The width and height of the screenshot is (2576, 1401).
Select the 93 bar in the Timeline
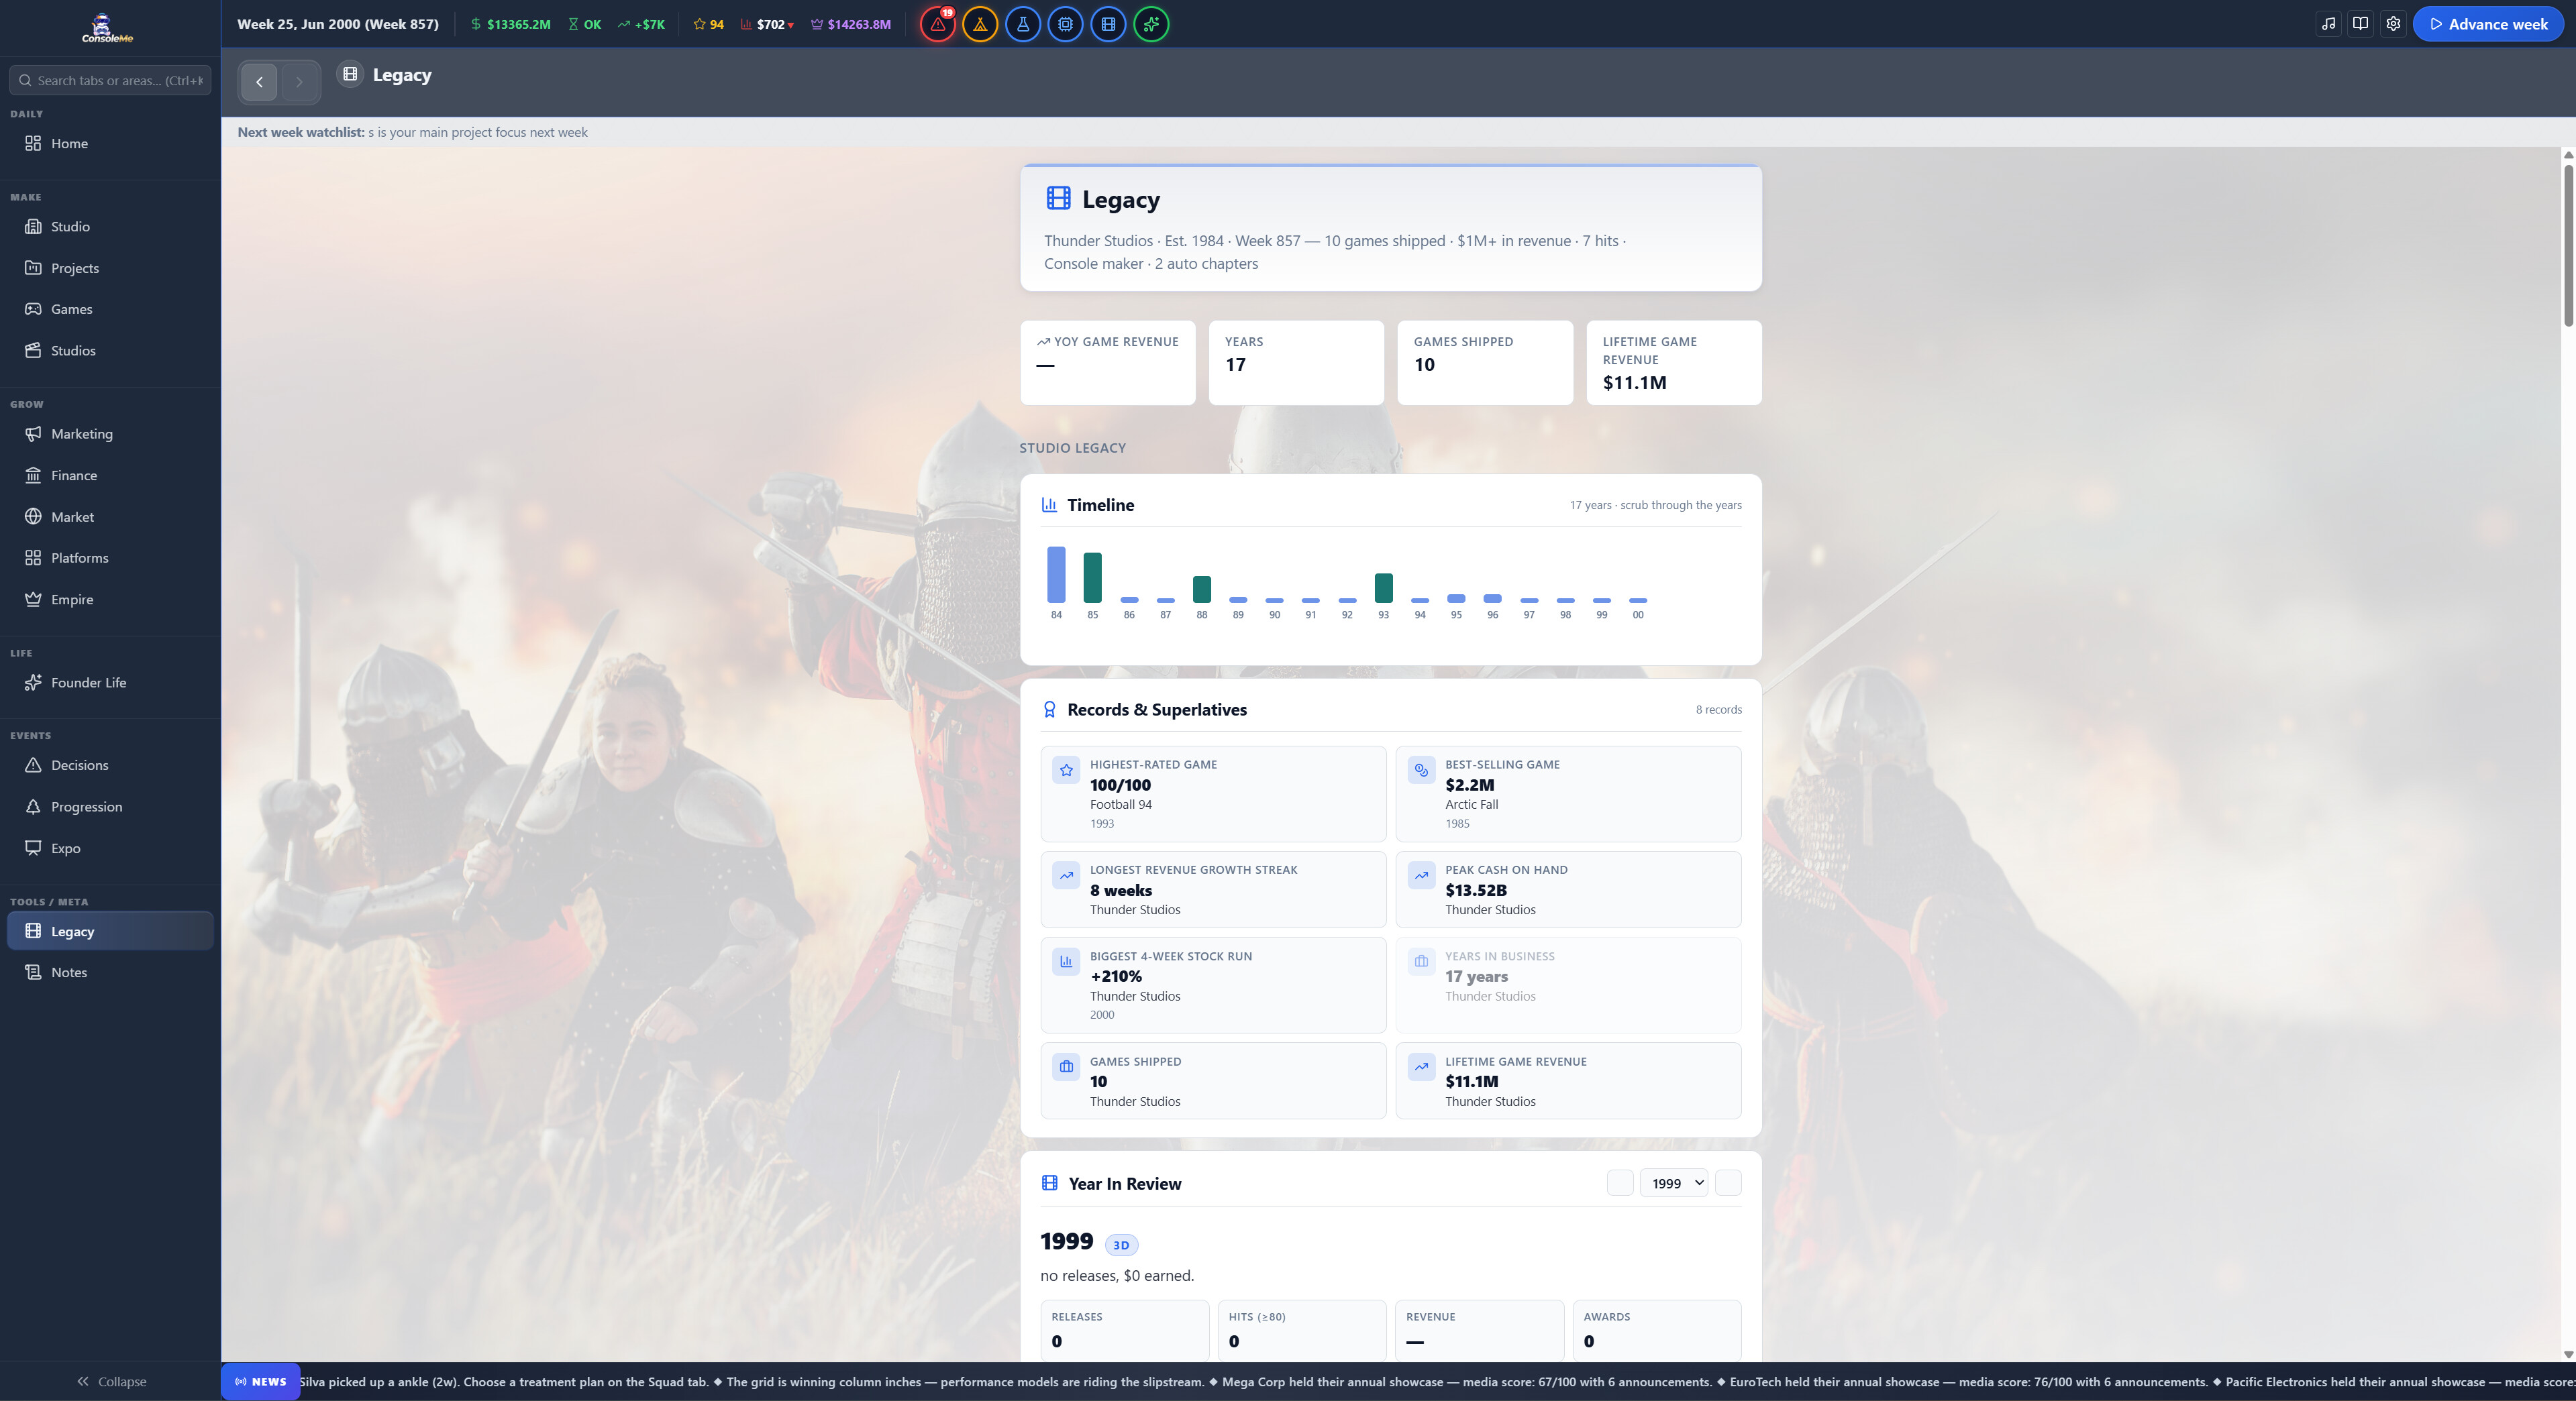coord(1384,587)
